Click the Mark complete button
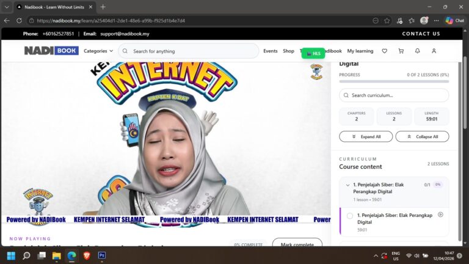 click(297, 244)
